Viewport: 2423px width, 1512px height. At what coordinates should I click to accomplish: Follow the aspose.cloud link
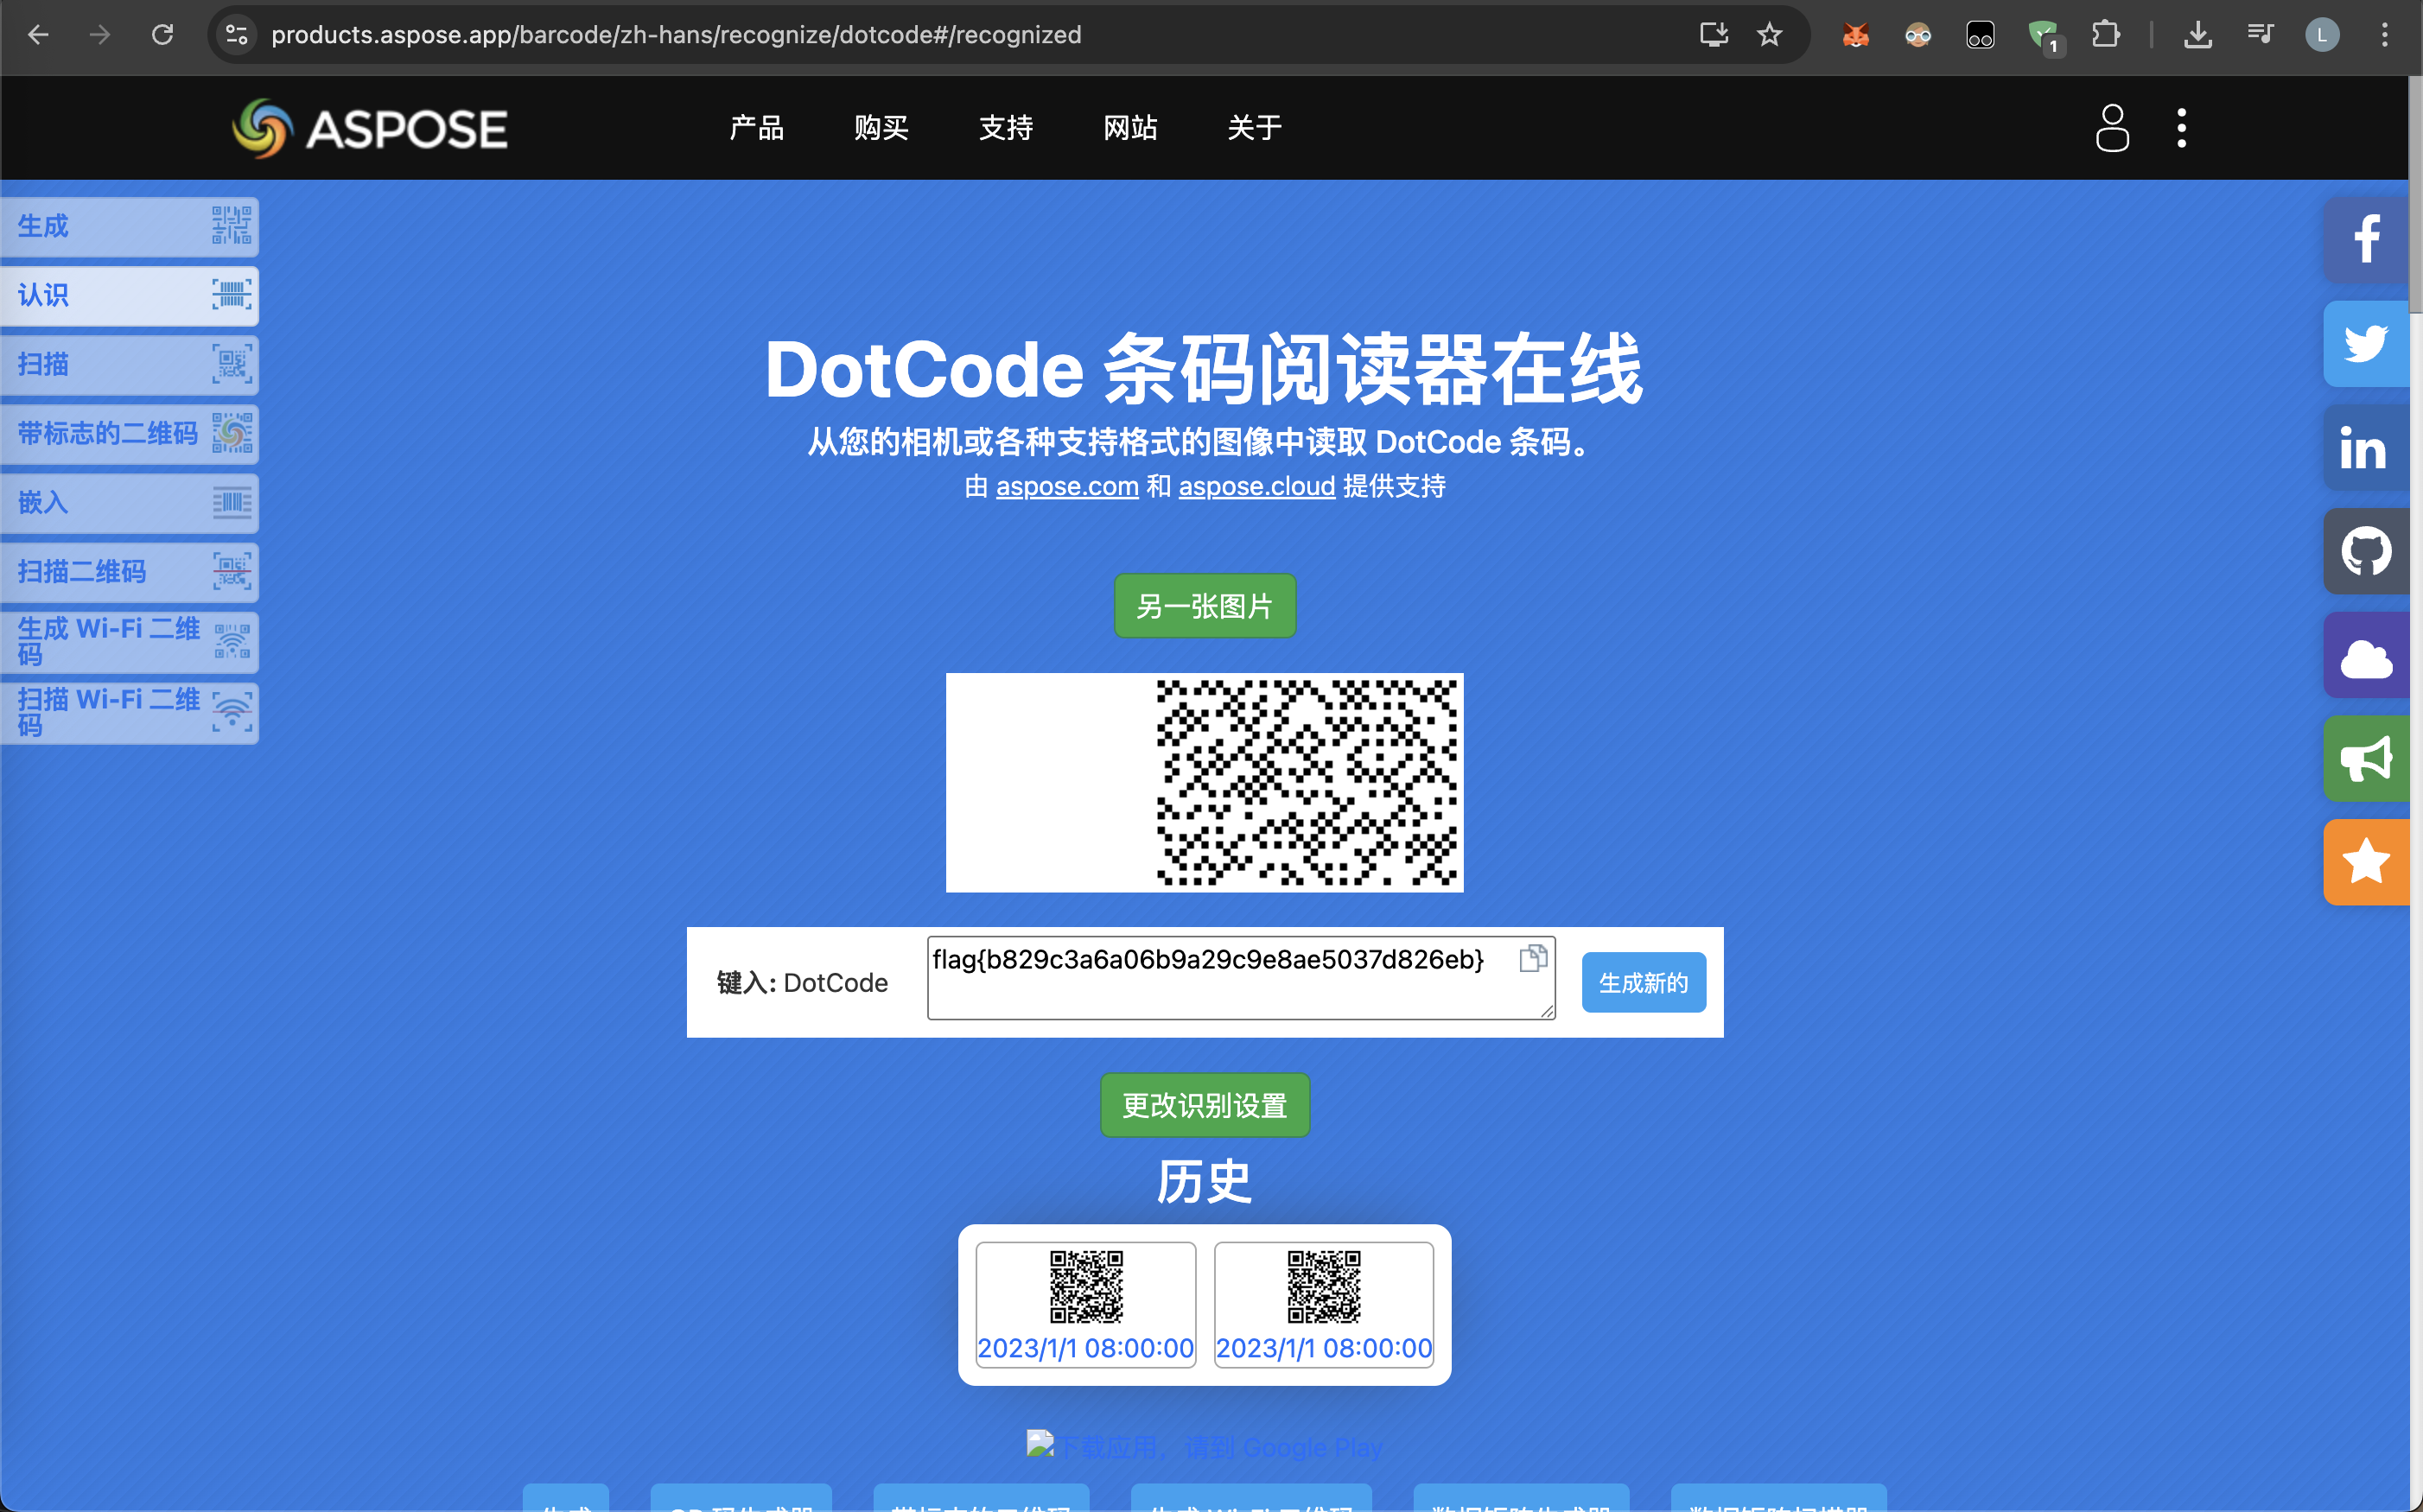click(x=1256, y=487)
